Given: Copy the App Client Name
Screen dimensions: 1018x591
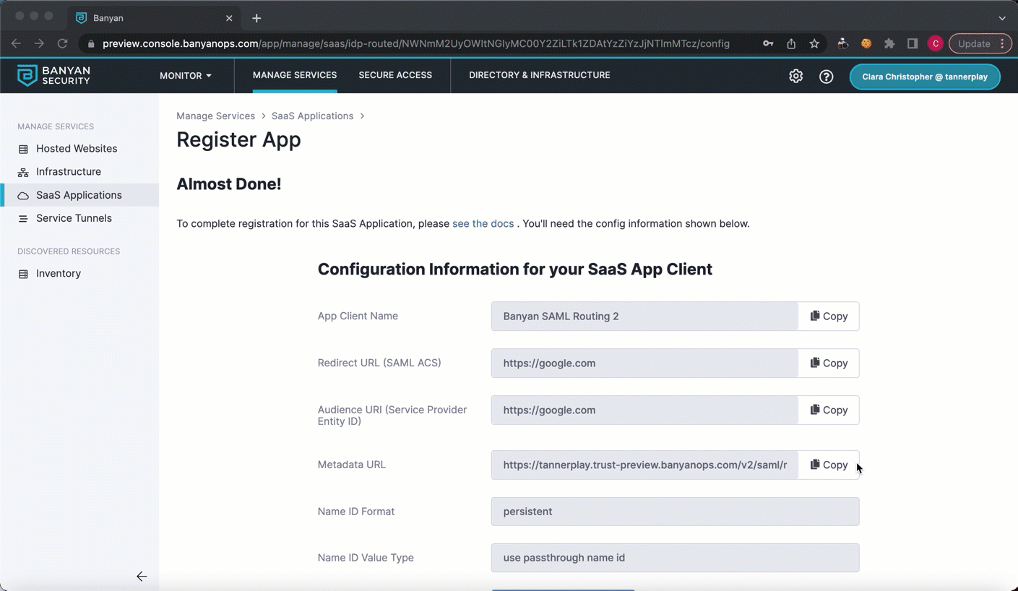Looking at the screenshot, I should (x=829, y=316).
